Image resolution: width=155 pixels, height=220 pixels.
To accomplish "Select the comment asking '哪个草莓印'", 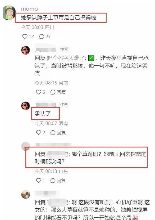I will click(91, 158).
